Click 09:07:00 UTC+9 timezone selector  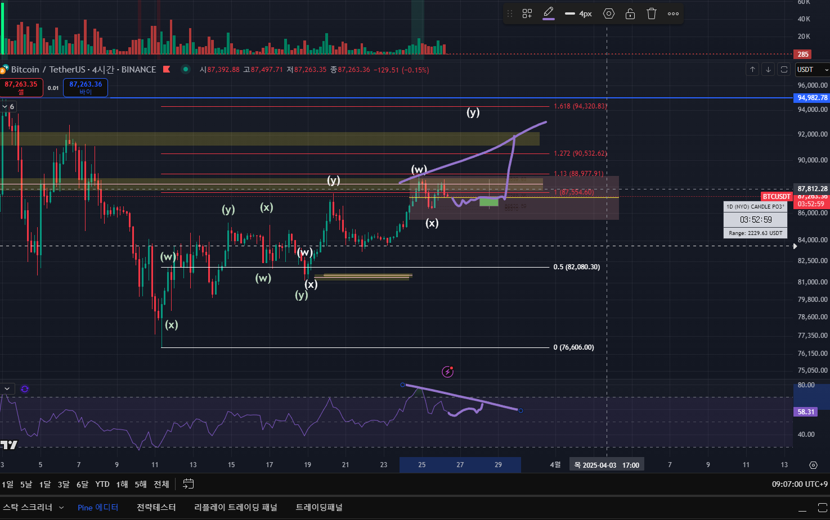(x=800, y=484)
